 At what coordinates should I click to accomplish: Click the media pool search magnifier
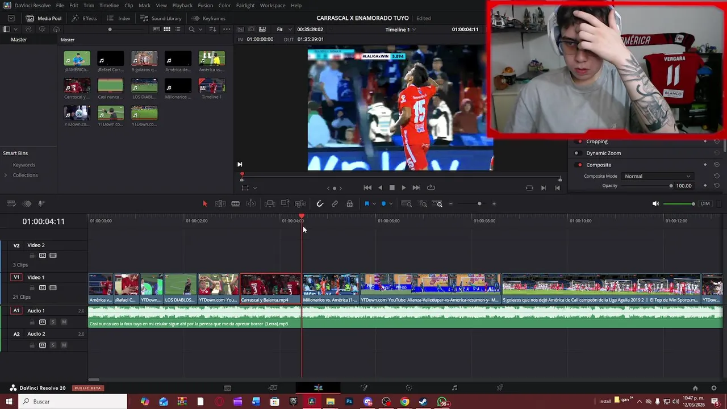tap(191, 29)
